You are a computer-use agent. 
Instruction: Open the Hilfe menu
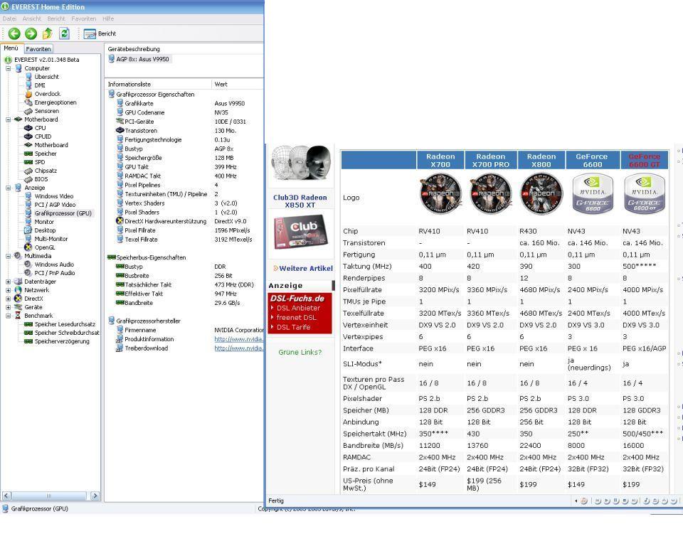[x=108, y=18]
